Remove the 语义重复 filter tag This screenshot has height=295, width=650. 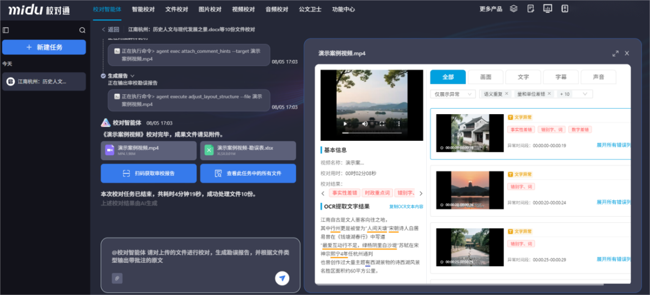pyautogui.click(x=506, y=94)
